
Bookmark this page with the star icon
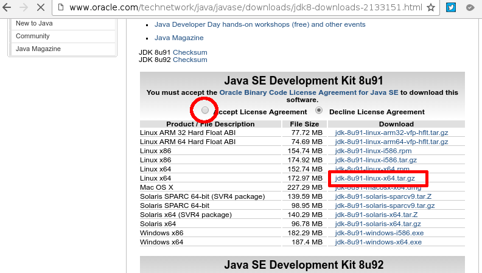pyautogui.click(x=431, y=7)
